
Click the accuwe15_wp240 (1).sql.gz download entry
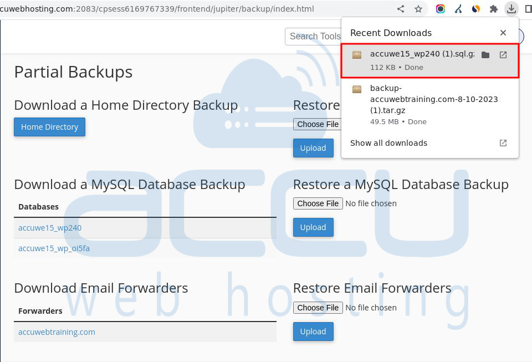(x=430, y=61)
